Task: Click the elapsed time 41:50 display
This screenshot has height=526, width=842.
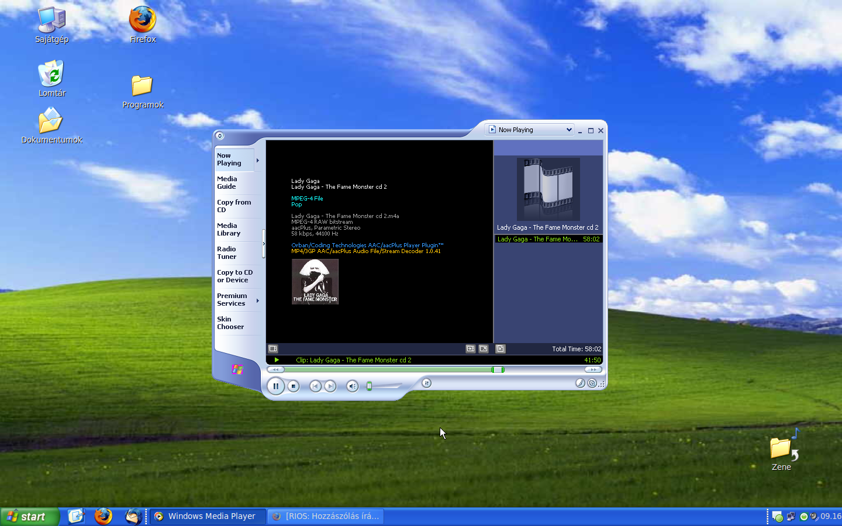Action: (592, 360)
